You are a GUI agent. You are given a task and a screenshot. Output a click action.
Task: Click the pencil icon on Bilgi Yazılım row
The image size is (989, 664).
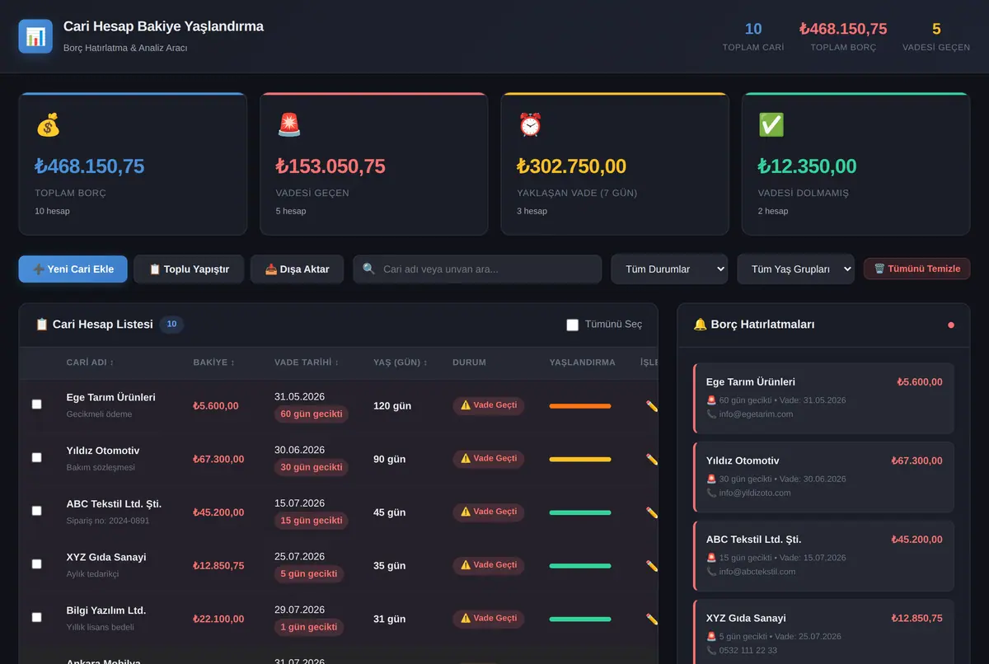[652, 620]
